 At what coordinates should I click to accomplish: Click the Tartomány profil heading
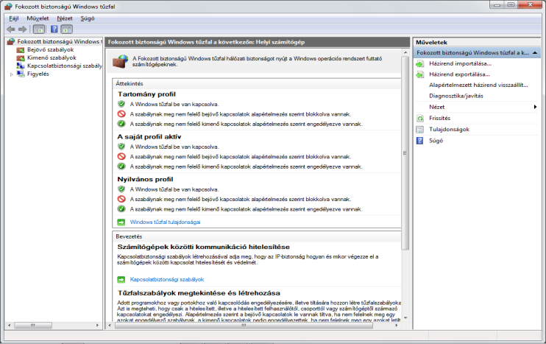coord(146,94)
